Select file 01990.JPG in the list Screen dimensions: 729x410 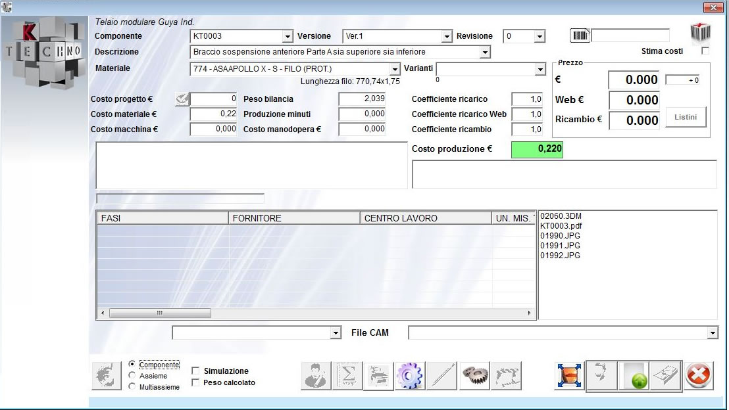coord(560,235)
